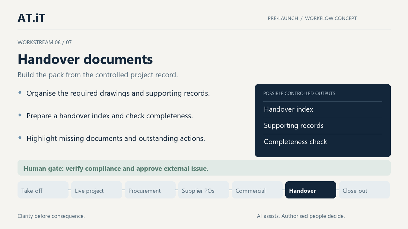
Task: Open the Procurement workflow step
Action: (150, 190)
